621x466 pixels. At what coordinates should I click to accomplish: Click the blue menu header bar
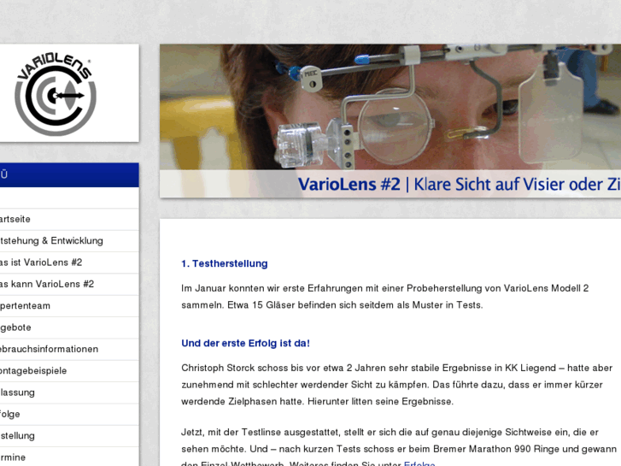(69, 175)
